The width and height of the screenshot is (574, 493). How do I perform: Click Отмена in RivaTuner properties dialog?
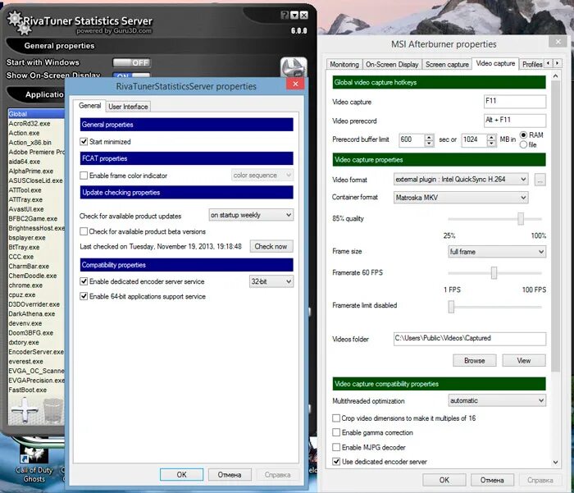pos(230,475)
